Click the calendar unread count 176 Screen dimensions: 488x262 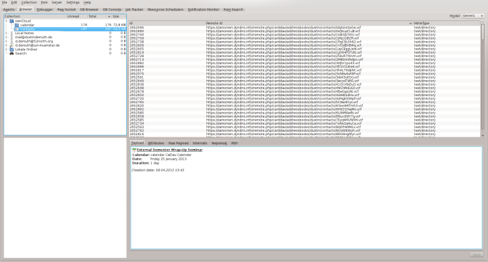click(x=84, y=25)
